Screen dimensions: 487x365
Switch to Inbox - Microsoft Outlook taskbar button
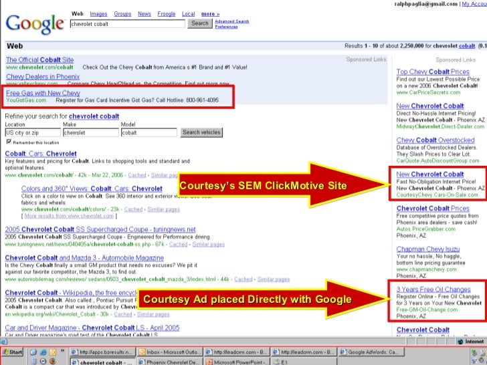tap(170, 352)
